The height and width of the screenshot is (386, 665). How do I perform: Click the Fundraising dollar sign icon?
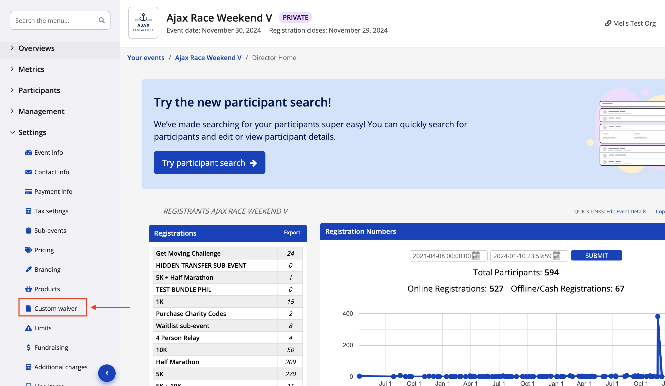pos(28,348)
